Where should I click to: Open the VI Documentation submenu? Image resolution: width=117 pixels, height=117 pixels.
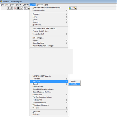pyautogui.click(x=49, y=103)
